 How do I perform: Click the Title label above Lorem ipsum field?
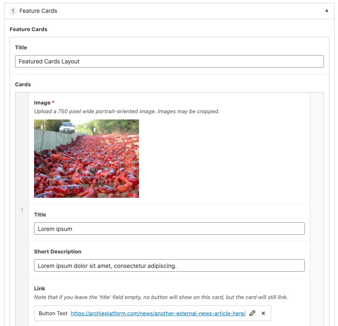40,215
